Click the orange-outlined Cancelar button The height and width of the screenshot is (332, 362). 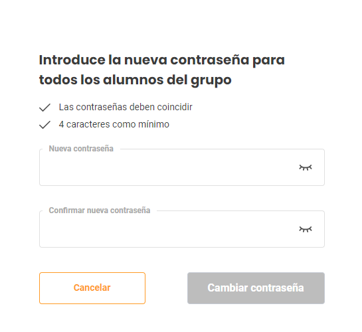coord(92,288)
